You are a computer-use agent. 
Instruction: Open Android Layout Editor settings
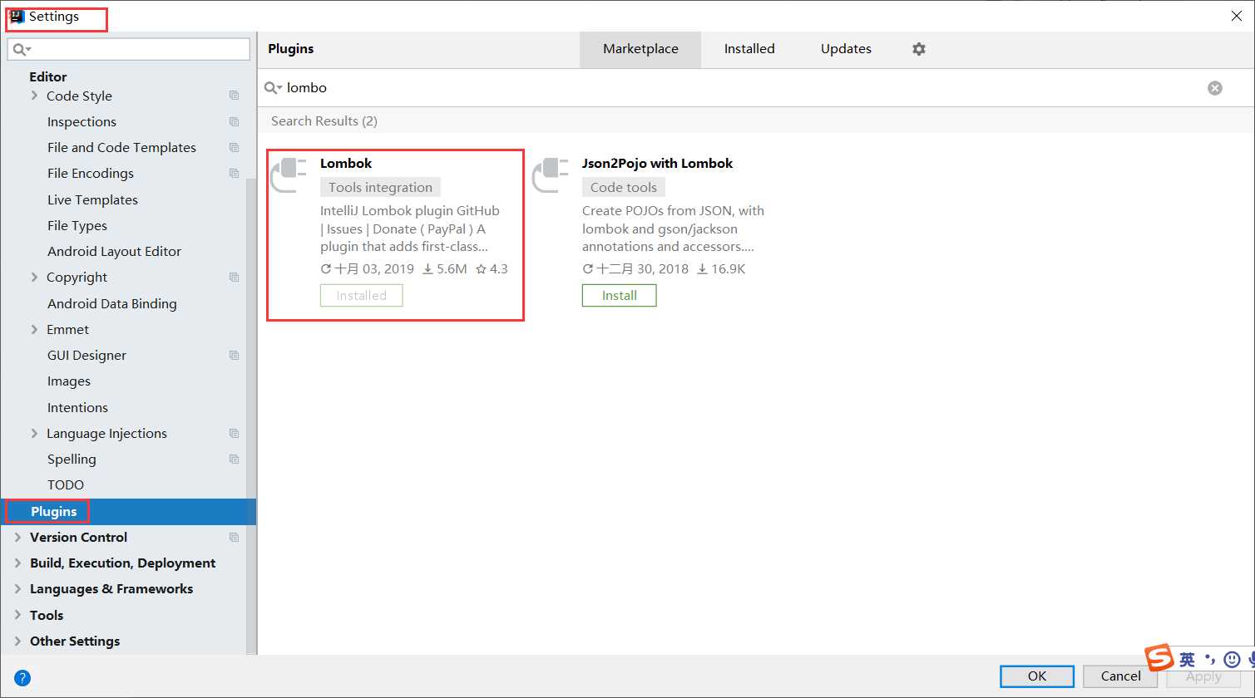pyautogui.click(x=114, y=252)
